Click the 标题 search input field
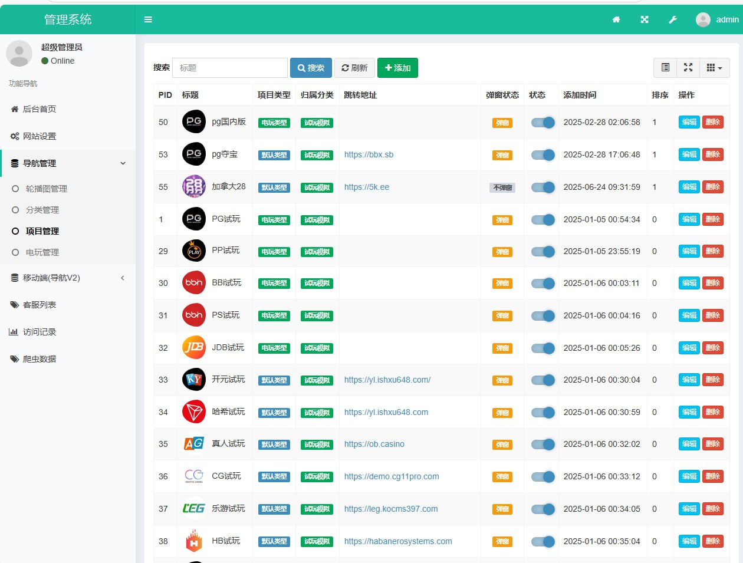The width and height of the screenshot is (743, 563). click(x=229, y=68)
